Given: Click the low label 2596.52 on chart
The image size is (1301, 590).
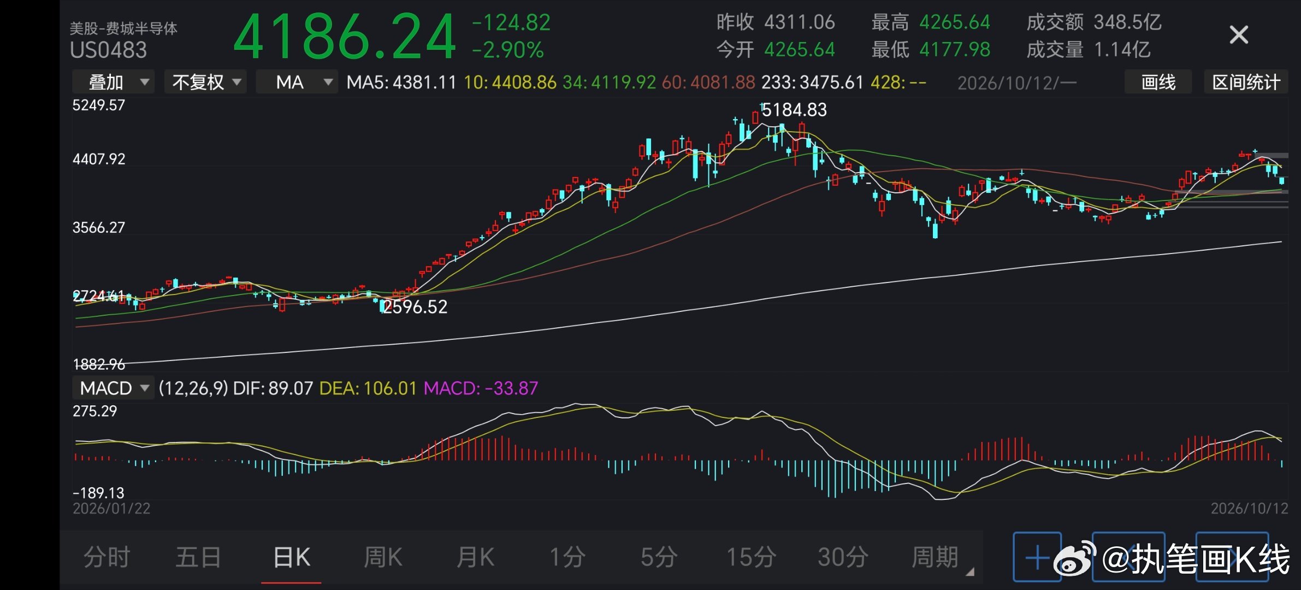Looking at the screenshot, I should tap(415, 307).
